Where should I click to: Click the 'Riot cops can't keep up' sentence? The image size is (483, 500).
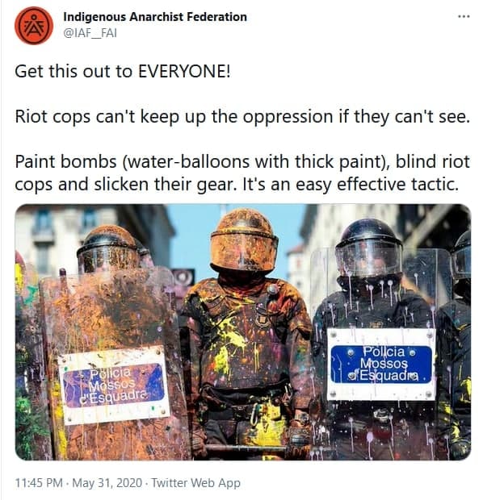tap(242, 116)
